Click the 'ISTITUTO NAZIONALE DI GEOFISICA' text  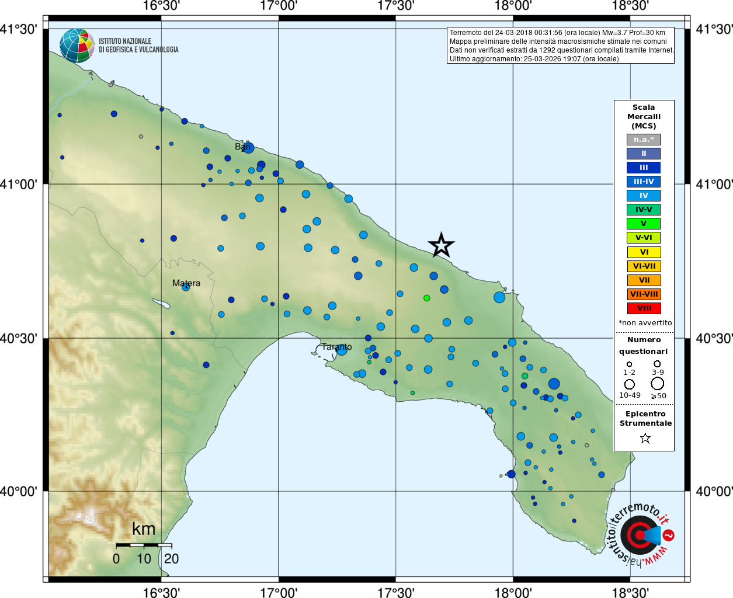(x=138, y=46)
